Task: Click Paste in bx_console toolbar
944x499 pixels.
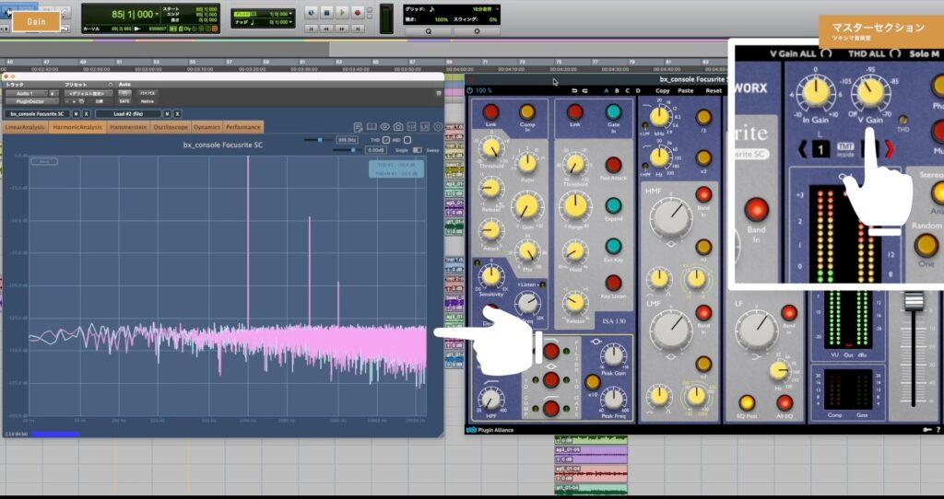Action: [685, 91]
